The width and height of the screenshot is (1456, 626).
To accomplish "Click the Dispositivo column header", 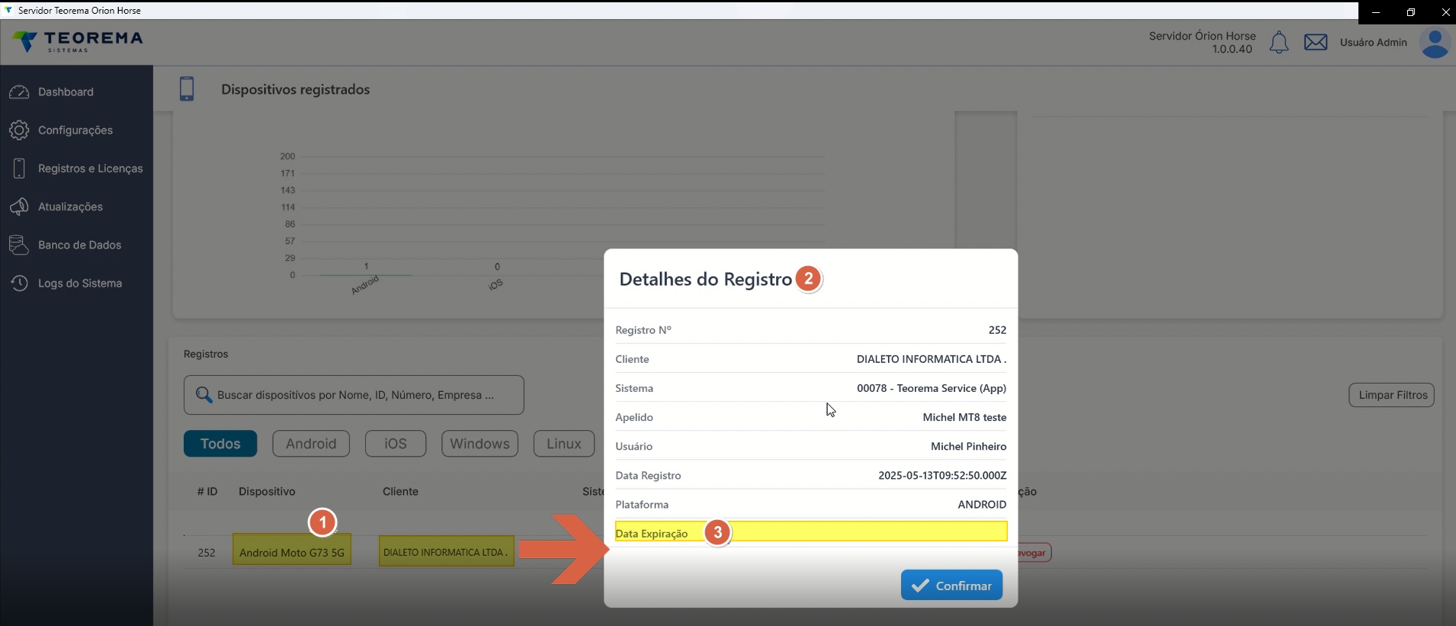I will click(267, 492).
